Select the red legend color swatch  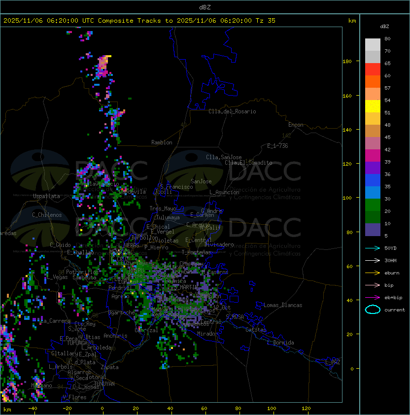tap(373, 69)
